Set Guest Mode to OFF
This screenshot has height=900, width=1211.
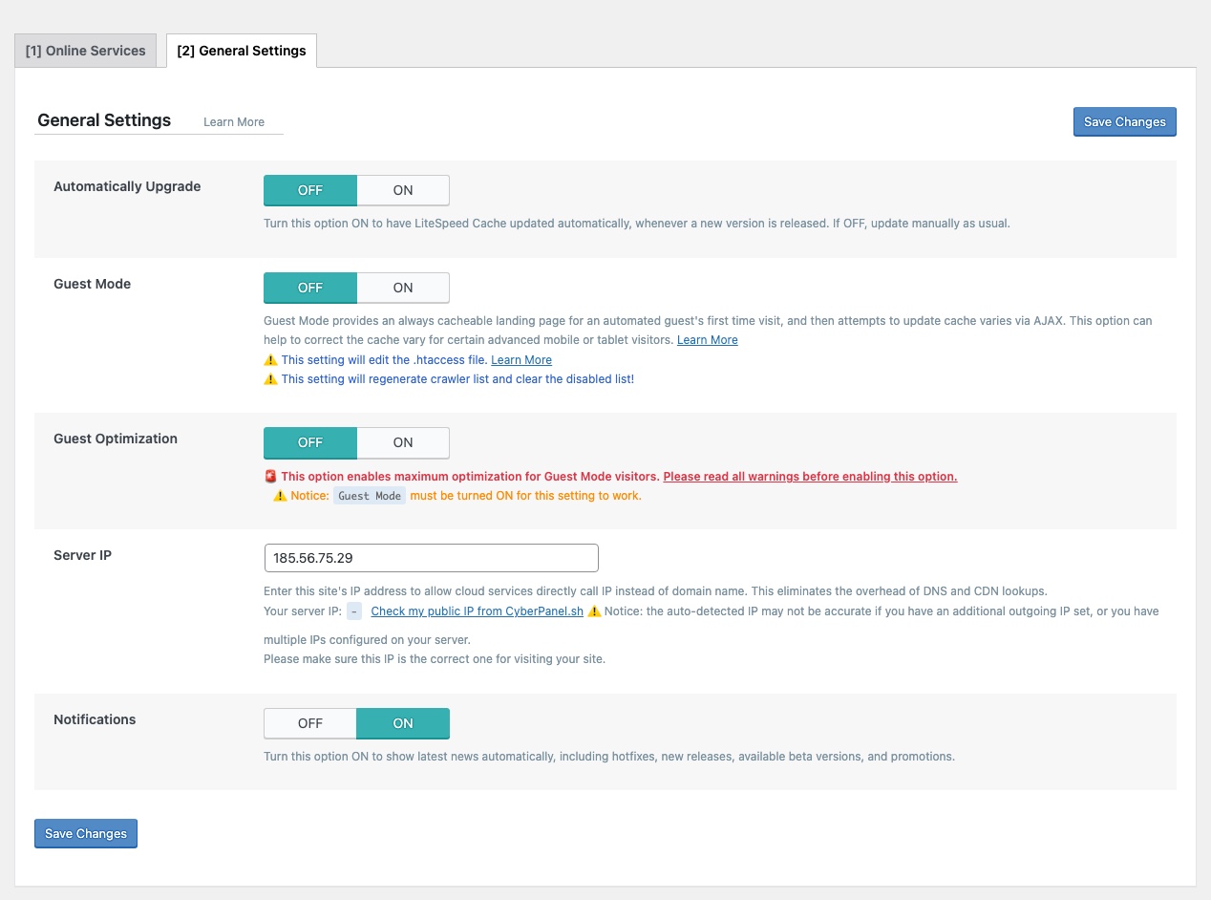pos(310,288)
